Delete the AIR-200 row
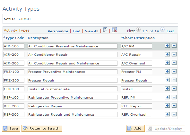Viewport: 190px width, 135px height. 174,54
